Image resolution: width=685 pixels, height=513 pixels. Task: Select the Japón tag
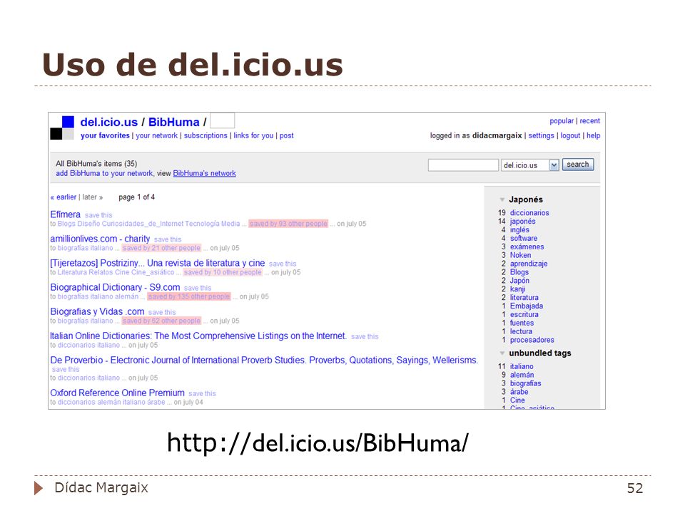click(519, 281)
